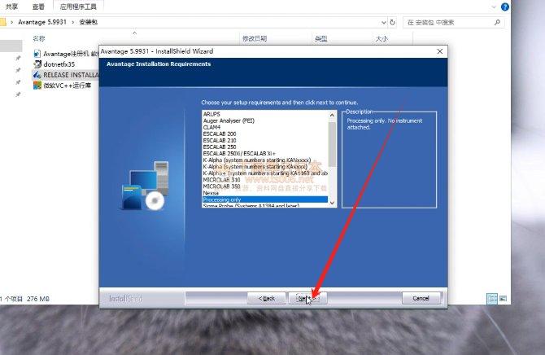This screenshot has height=355, width=545.
Task: Switch Explorer to details view icon
Action: coord(492,299)
